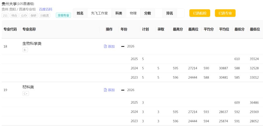The height and width of the screenshot is (126, 263).
Task: Open the 百度百科 link
Action: coord(46,9)
